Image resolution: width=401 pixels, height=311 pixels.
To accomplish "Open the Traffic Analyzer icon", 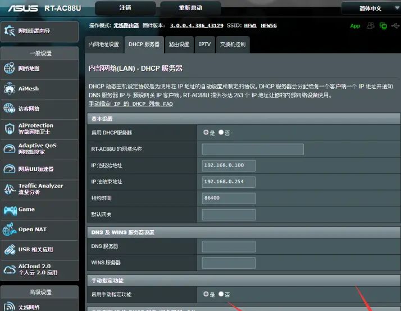I will 10,189.
